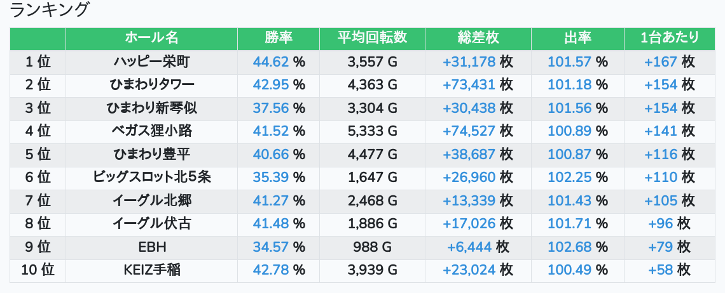The height and width of the screenshot is (293, 725).
Task: Sort by 勝率 column header
Action: (x=279, y=38)
